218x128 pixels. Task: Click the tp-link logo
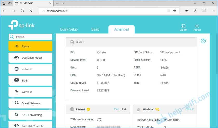tap(21, 25)
